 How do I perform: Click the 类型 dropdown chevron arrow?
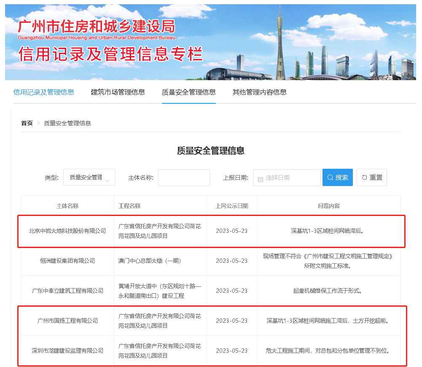108,181
